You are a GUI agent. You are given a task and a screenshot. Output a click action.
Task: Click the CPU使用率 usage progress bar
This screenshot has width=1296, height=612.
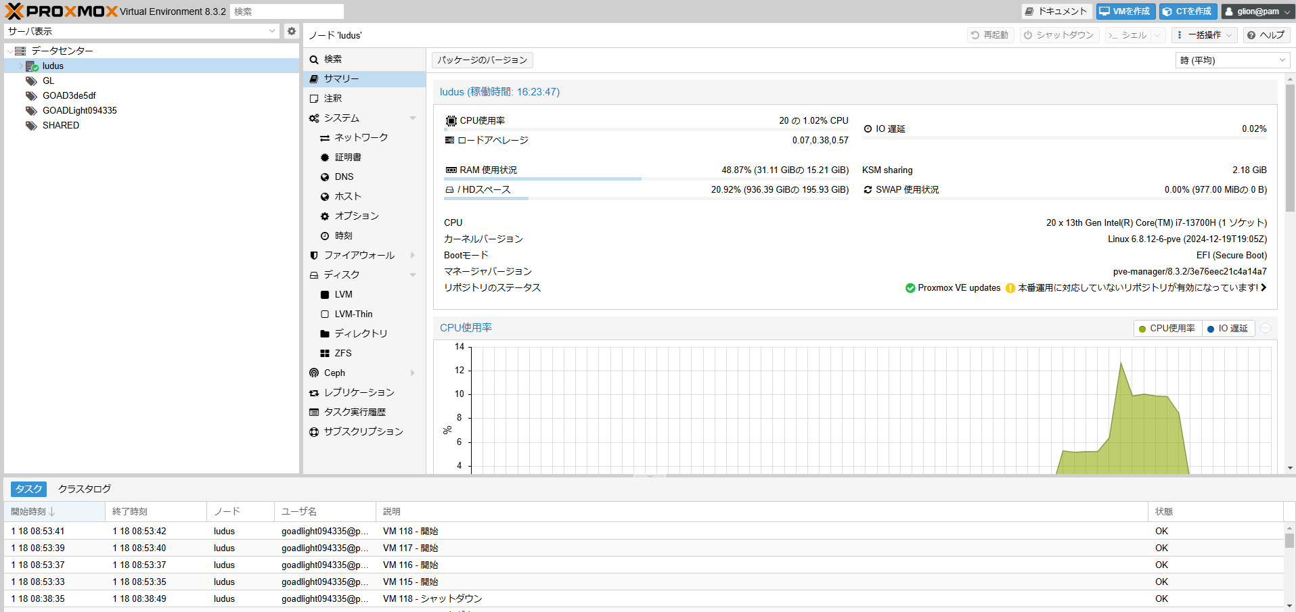(x=646, y=130)
